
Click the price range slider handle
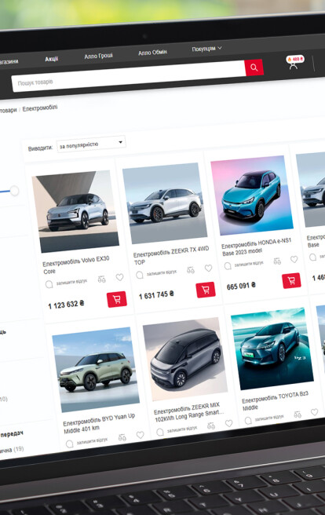(14, 191)
